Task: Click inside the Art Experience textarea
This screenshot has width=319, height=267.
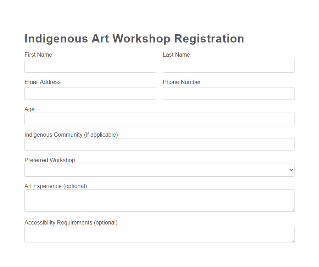Action: (x=159, y=200)
